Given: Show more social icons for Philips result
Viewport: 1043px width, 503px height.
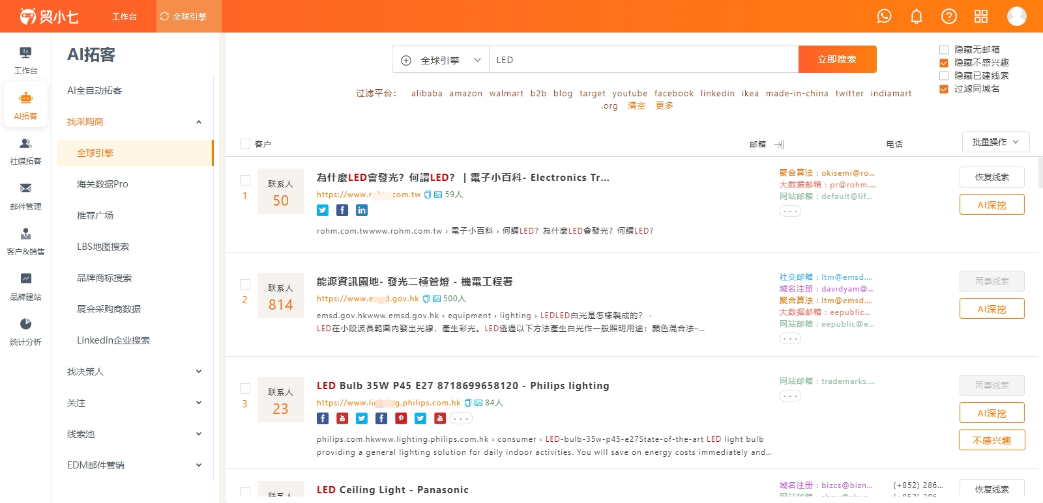Looking at the screenshot, I should coord(462,418).
